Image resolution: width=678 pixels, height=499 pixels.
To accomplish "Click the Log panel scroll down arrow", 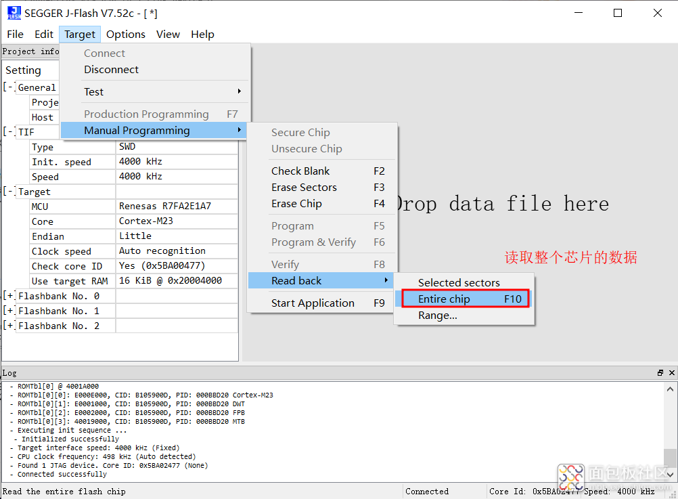I will [670, 475].
